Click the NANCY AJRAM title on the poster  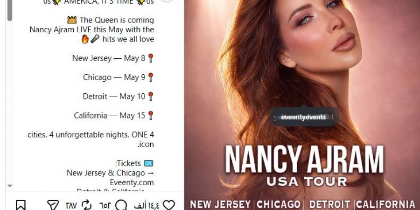(x=304, y=159)
